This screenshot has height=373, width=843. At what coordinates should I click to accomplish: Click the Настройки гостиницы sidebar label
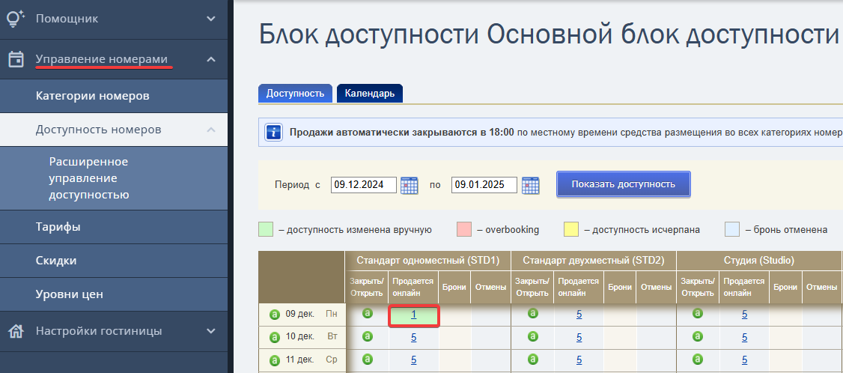(x=99, y=331)
